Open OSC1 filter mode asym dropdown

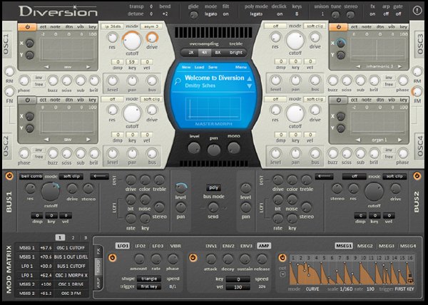click(x=151, y=26)
